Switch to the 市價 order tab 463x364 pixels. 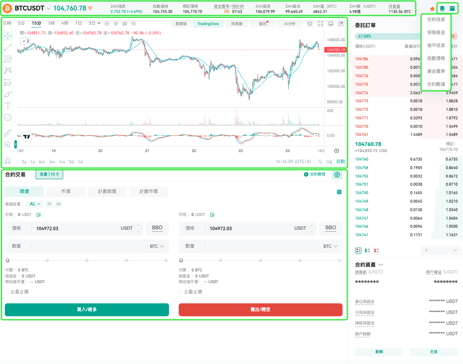pyautogui.click(x=66, y=191)
